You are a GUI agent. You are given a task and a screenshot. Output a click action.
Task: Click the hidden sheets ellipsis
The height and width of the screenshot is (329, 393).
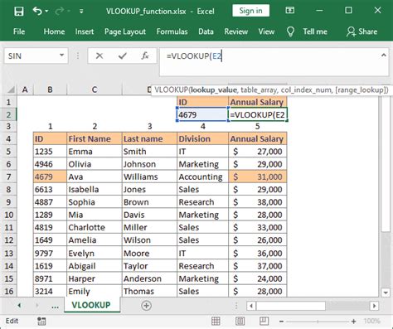click(55, 306)
